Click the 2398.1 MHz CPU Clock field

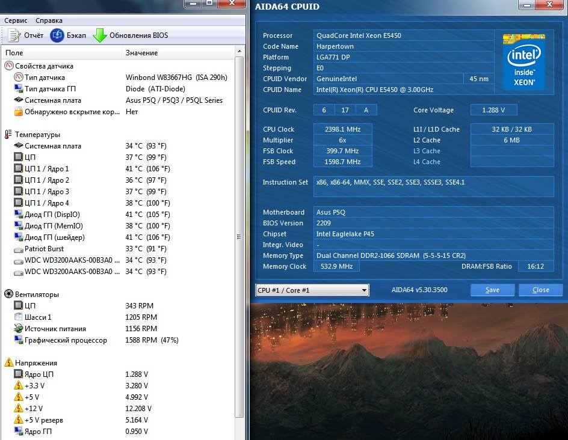343,129
